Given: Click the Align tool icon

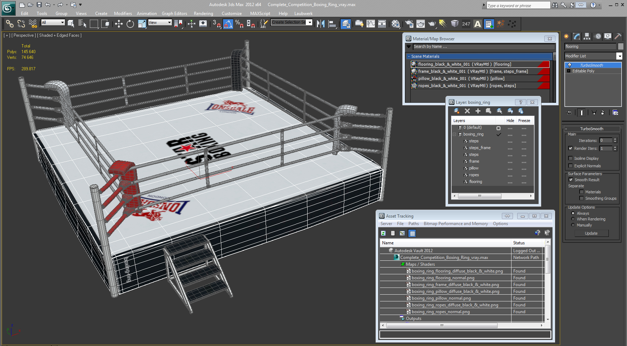Looking at the screenshot, I should [332, 24].
